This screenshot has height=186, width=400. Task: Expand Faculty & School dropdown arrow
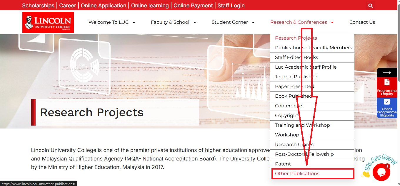click(x=194, y=22)
